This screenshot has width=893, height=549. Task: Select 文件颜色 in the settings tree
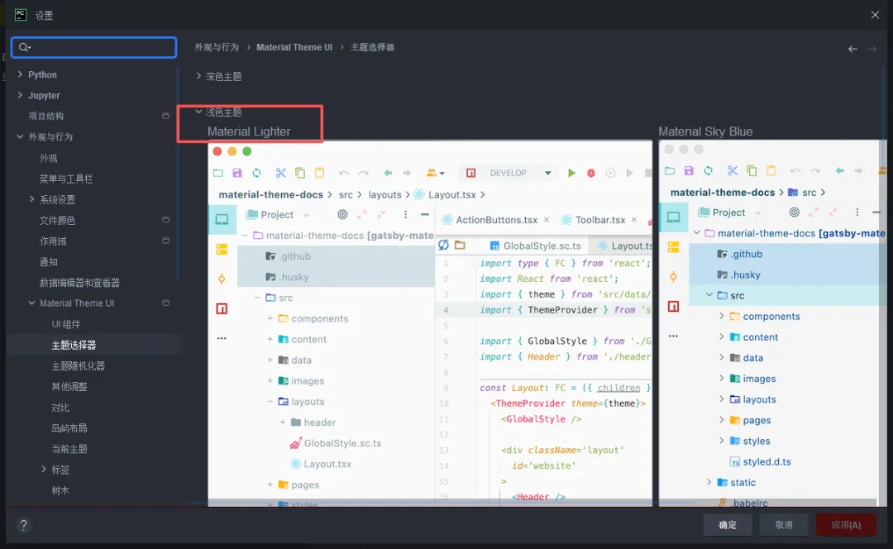pos(57,221)
